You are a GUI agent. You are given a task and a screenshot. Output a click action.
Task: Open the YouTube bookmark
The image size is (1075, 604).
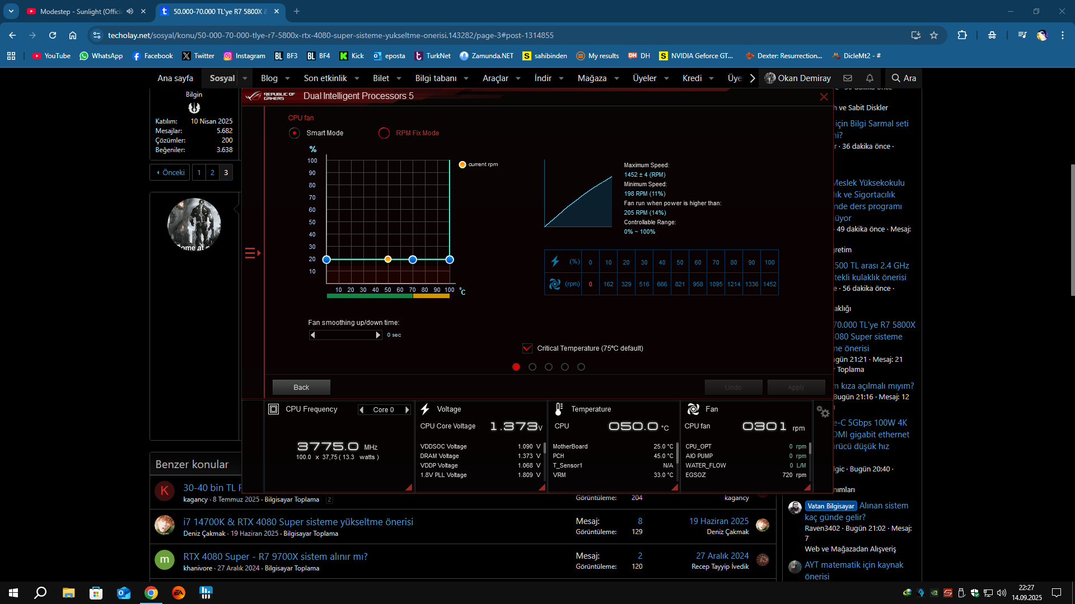coord(52,56)
